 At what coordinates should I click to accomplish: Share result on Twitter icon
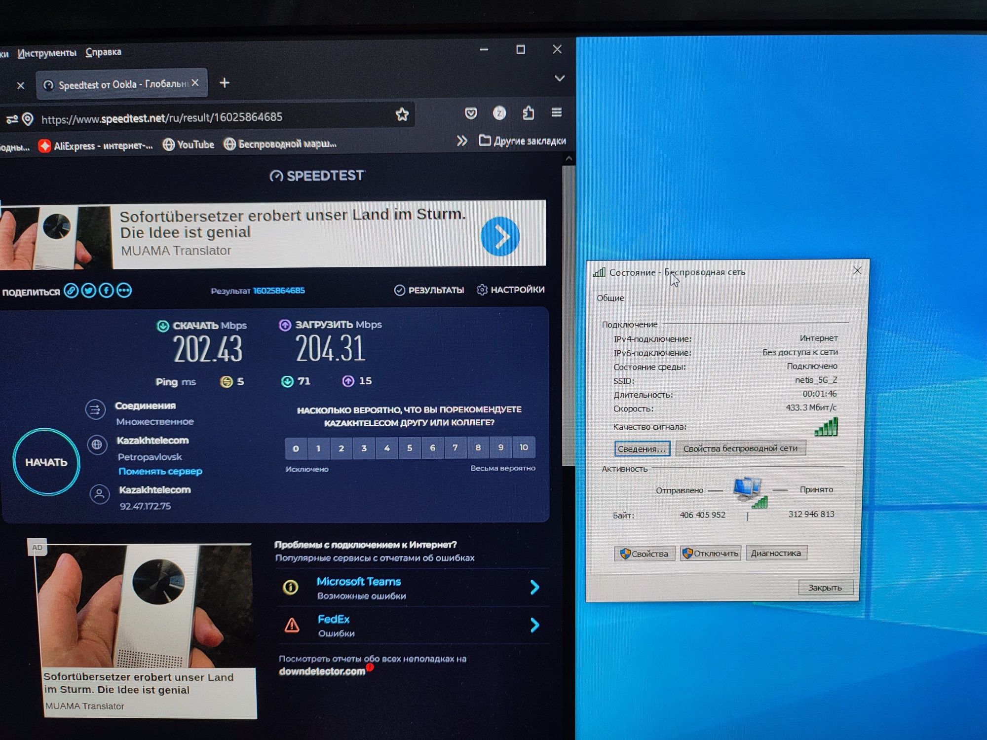pyautogui.click(x=89, y=291)
